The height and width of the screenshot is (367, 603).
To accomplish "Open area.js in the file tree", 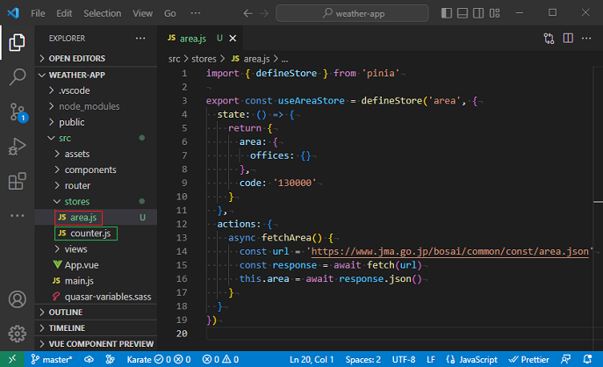I will (x=97, y=218).
